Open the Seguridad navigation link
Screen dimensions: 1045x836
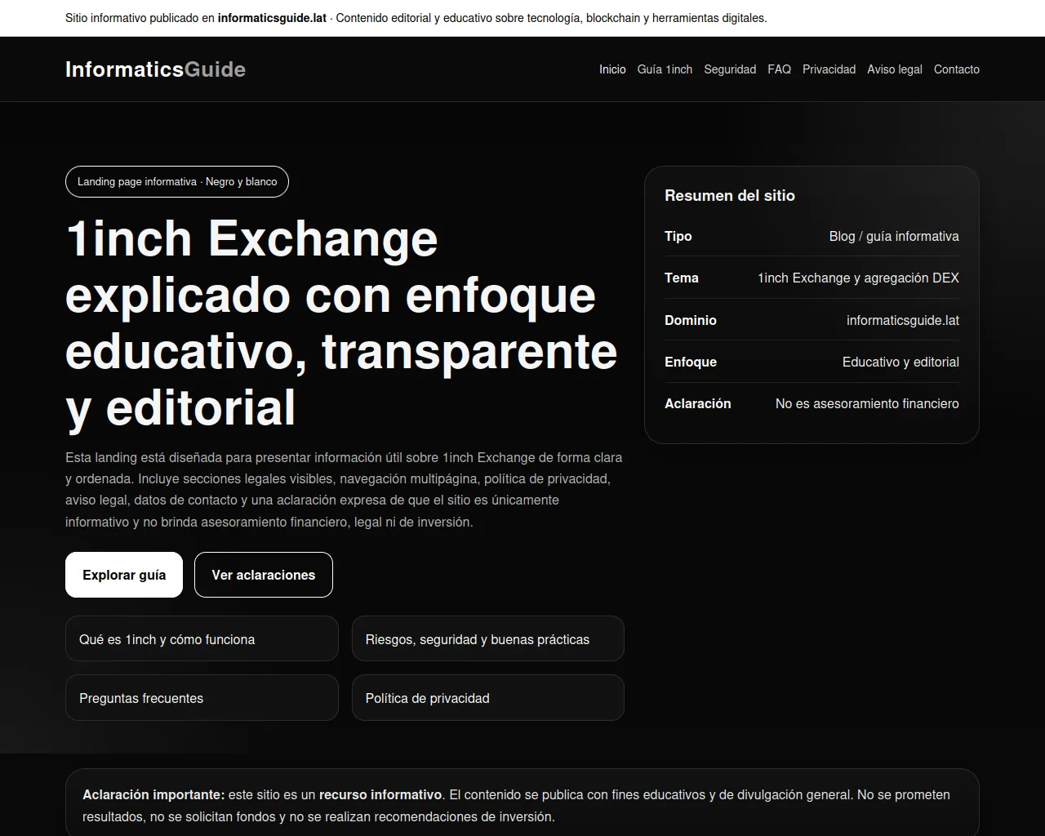point(730,69)
